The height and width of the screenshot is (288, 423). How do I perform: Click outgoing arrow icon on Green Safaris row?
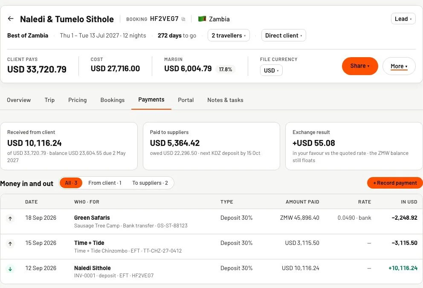click(10, 218)
